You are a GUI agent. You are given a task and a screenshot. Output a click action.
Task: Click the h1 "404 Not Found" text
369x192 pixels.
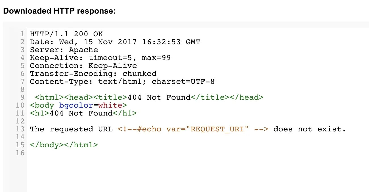click(81, 113)
